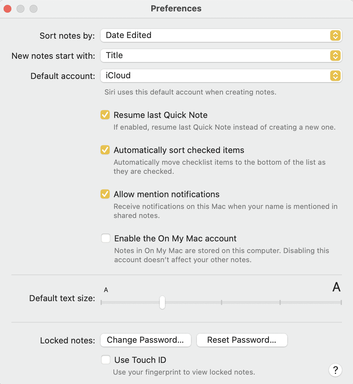
Task: Close the Preferences window
Action: [x=7, y=9]
